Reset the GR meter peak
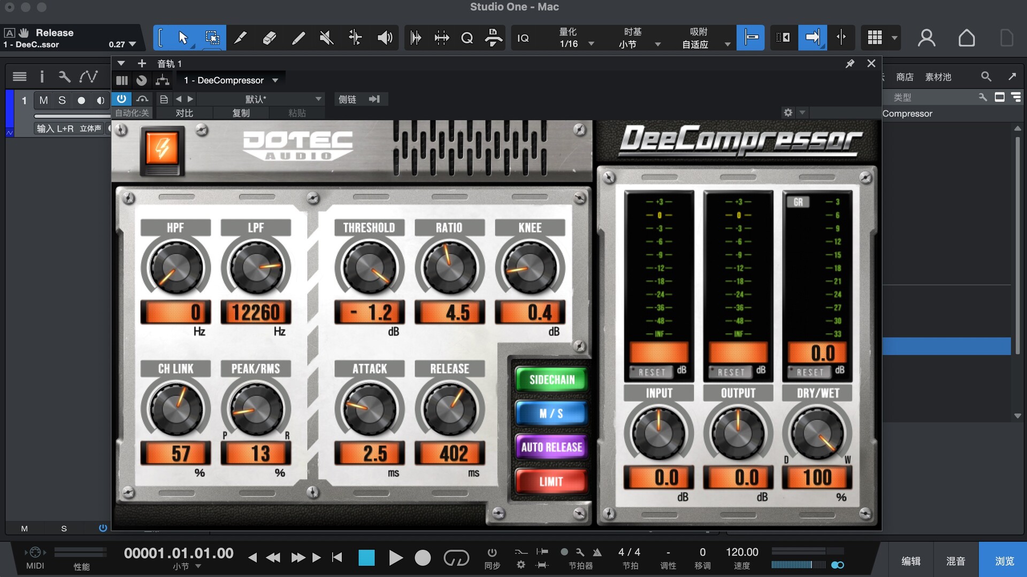 [810, 372]
